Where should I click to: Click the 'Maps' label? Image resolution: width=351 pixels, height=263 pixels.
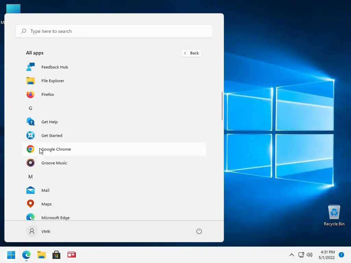pyautogui.click(x=46, y=204)
